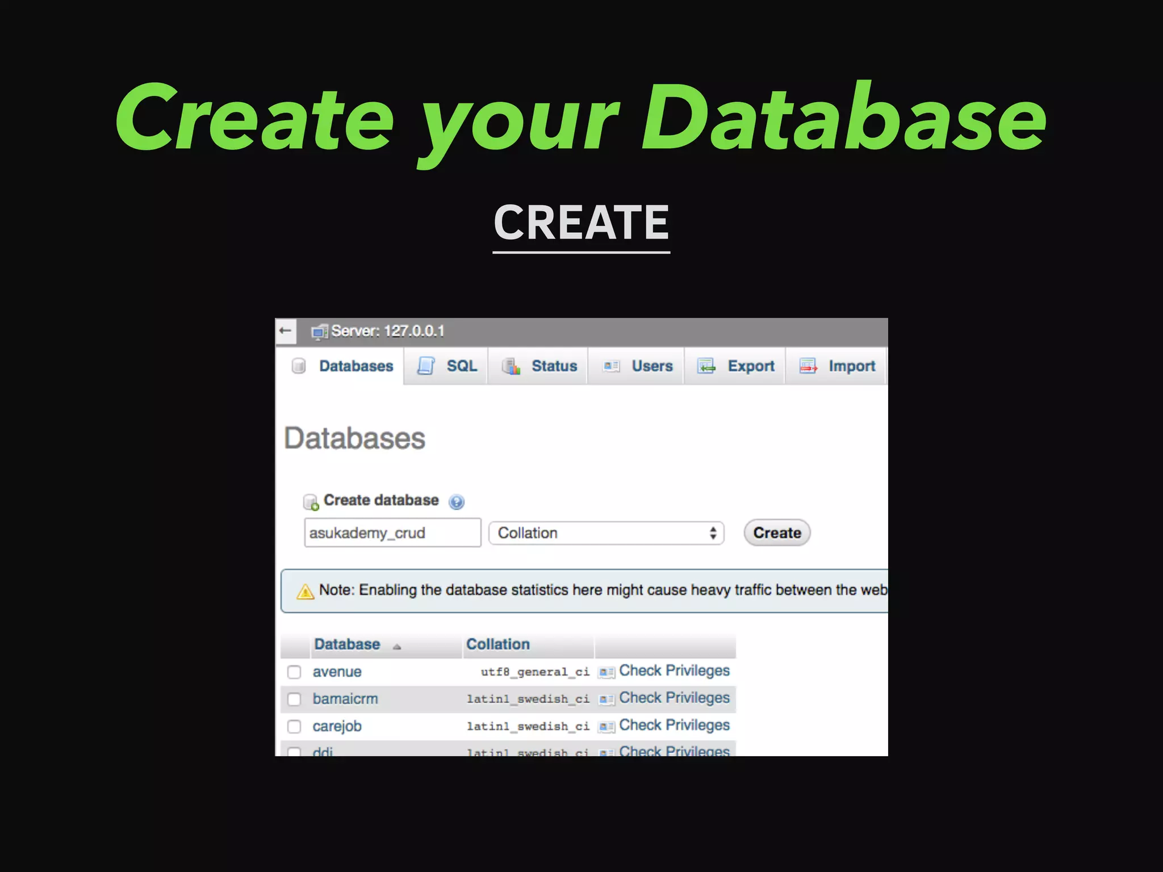Click latin1_swedish_ci in the carejob row

coord(528,727)
